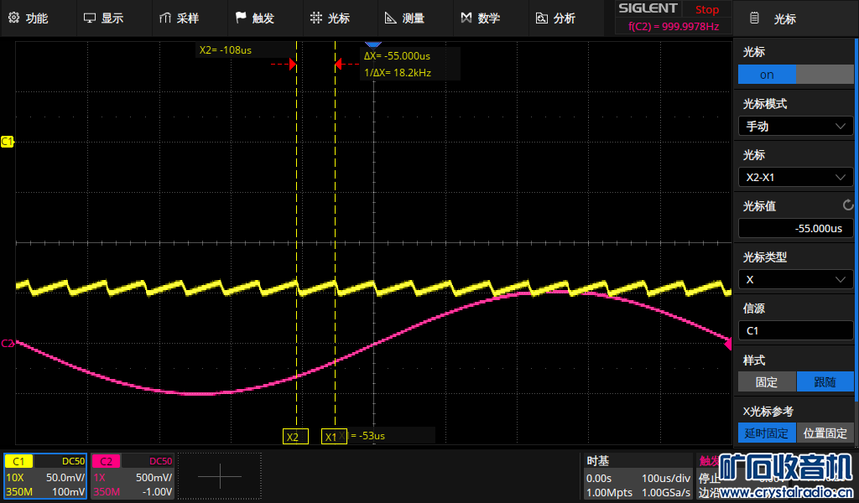
Task: Select the 跟随 cursor style option
Action: point(825,381)
